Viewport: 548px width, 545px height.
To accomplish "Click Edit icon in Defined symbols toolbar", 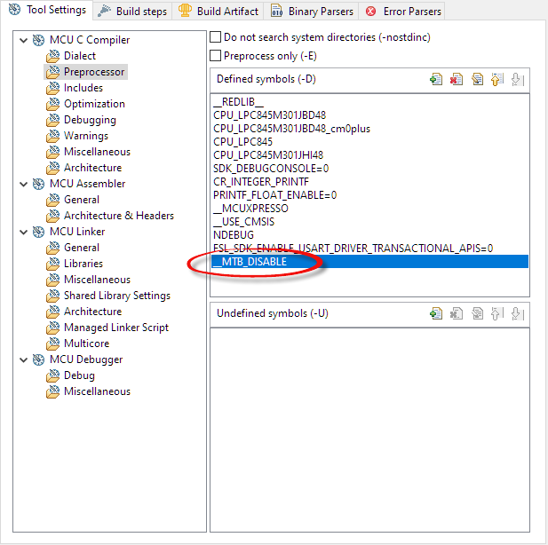I will [477, 80].
